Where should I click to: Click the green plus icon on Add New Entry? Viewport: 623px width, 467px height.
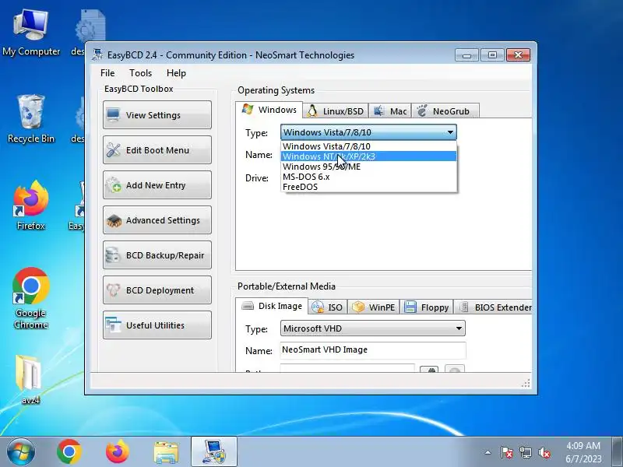click(x=114, y=185)
